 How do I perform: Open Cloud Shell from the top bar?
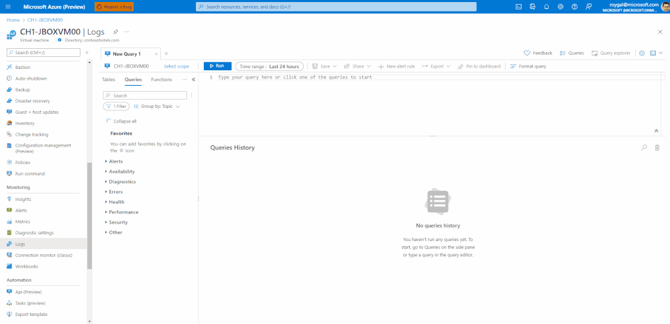pos(518,7)
